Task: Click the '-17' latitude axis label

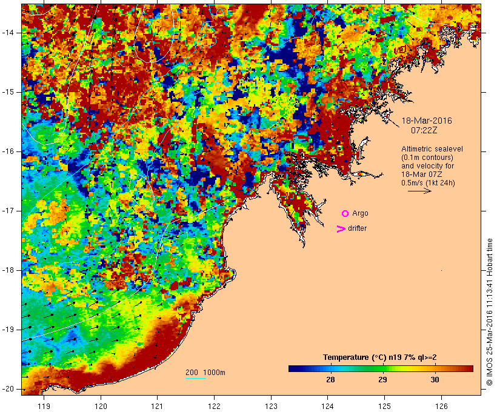Action: pos(8,211)
